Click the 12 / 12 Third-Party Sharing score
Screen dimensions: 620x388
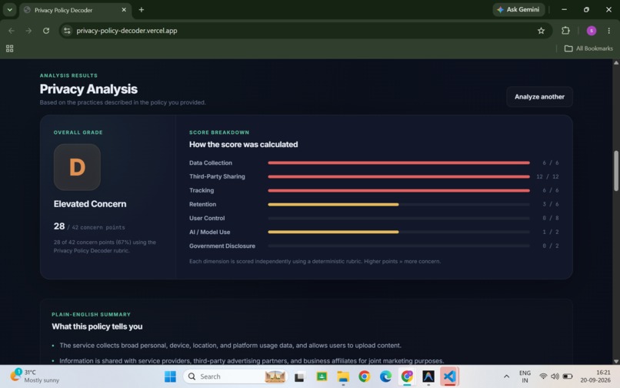[x=547, y=176]
